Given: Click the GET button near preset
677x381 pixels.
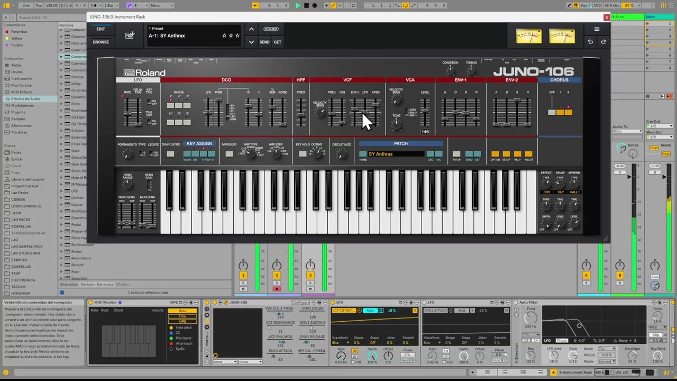Looking at the screenshot, I should pos(277,42).
